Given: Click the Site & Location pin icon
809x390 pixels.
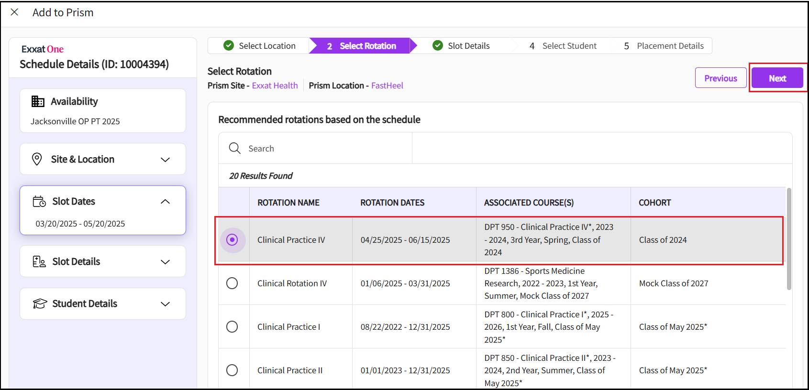Looking at the screenshot, I should (x=37, y=159).
